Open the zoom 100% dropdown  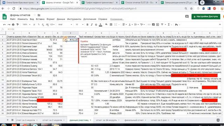27,24
